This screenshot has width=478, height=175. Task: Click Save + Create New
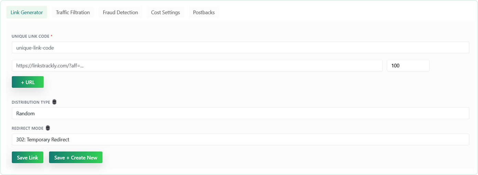(76, 158)
